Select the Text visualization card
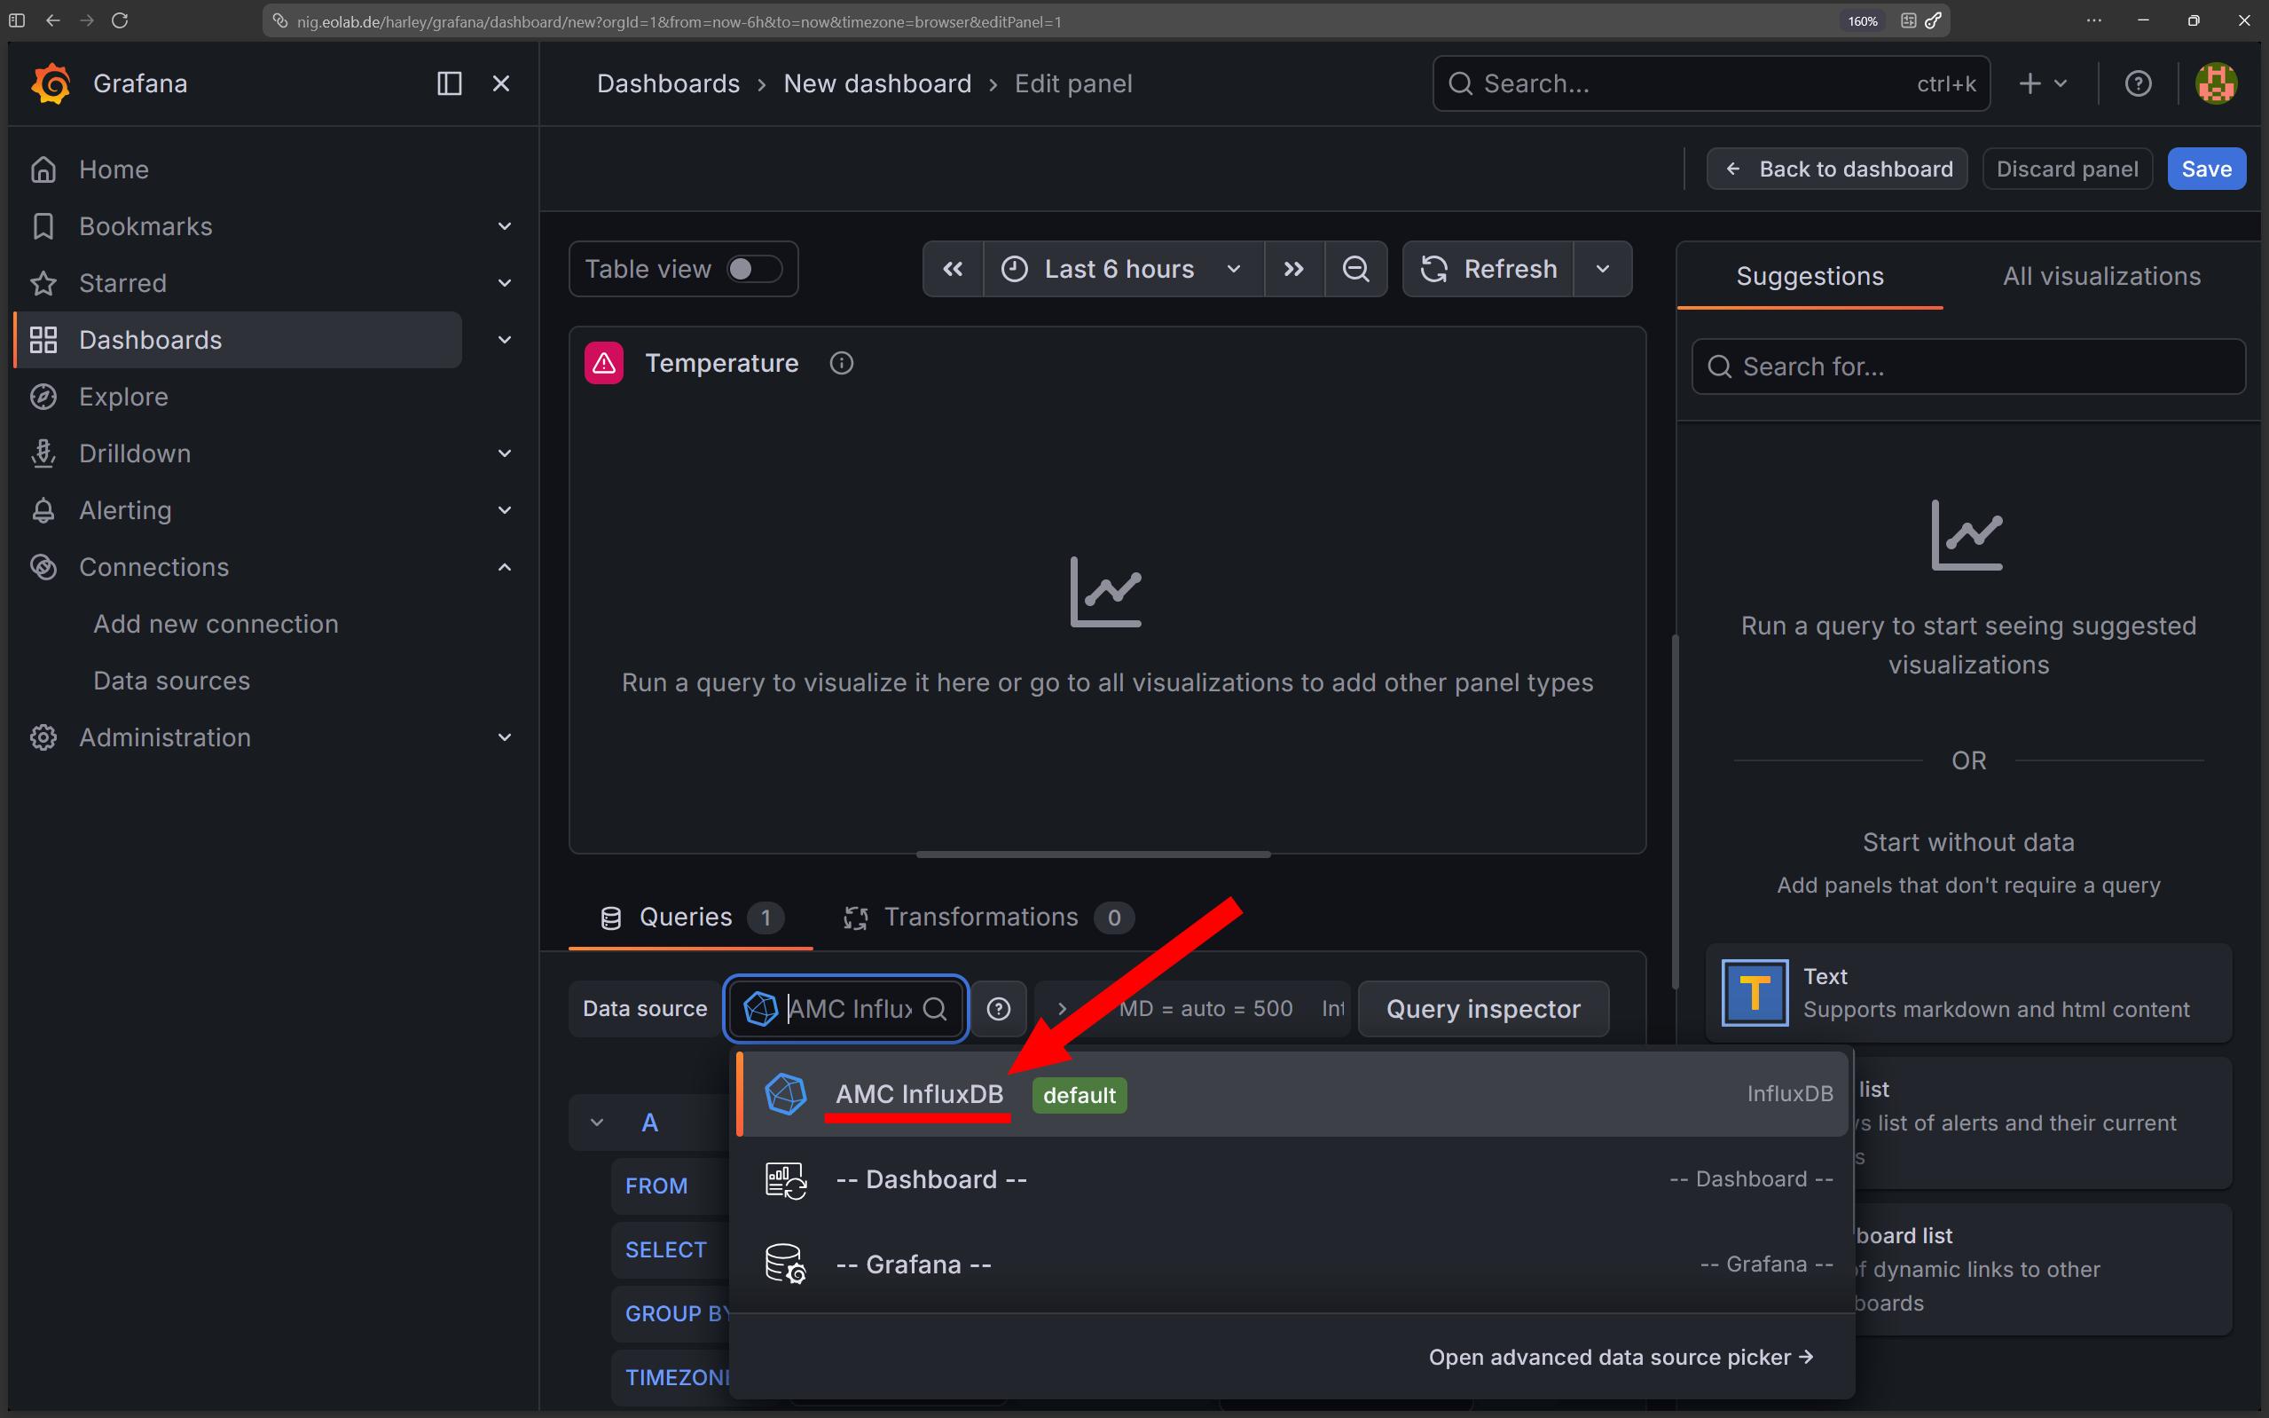 pyautogui.click(x=1968, y=993)
